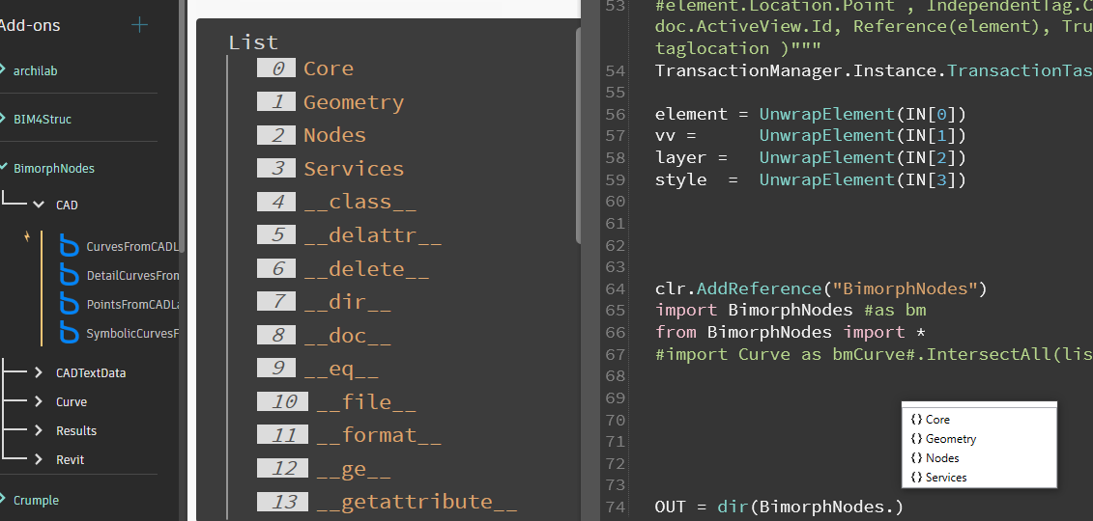Select list item 3 Services
1093x521 pixels.
pyautogui.click(x=354, y=168)
